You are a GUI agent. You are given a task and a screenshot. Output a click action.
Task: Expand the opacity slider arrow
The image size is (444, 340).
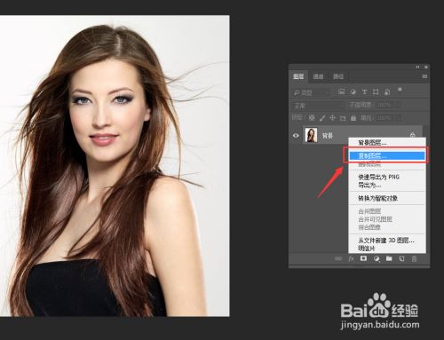pos(399,105)
